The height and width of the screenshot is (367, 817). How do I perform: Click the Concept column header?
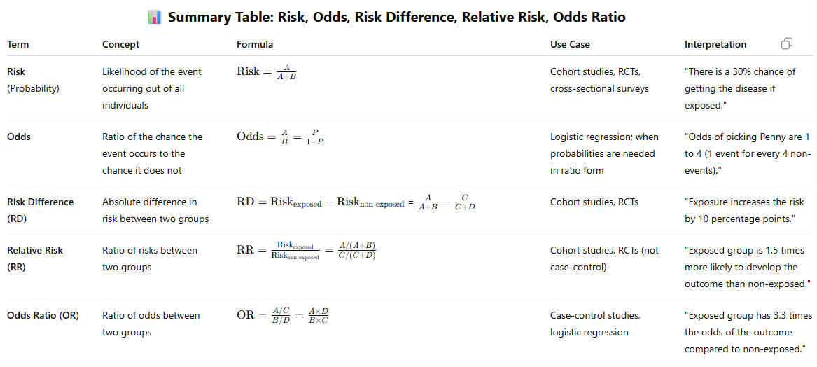pos(121,44)
